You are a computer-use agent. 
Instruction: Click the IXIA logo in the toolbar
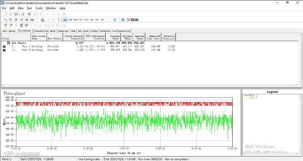coord(133,20)
